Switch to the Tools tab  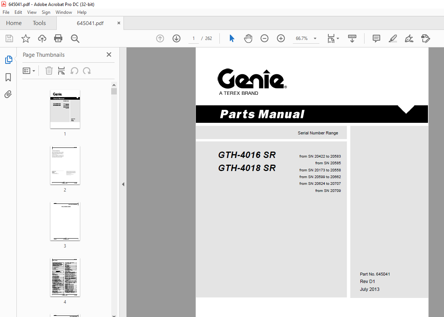[39, 23]
